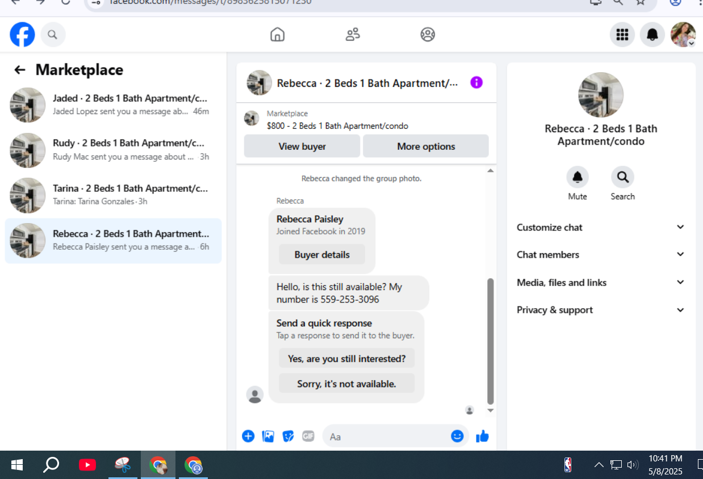Click Buyer details button

tap(322, 254)
